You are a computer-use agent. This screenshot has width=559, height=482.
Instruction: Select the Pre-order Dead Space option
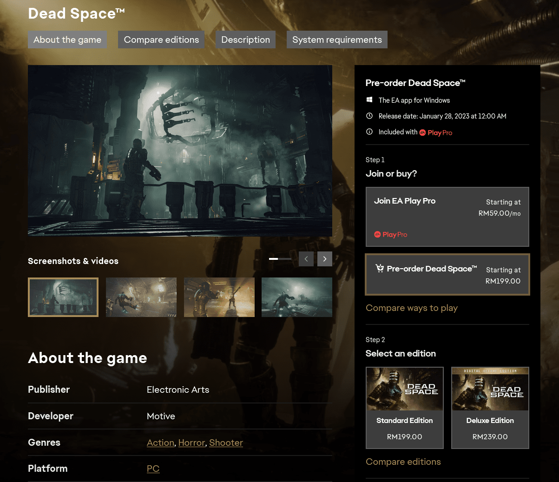447,274
